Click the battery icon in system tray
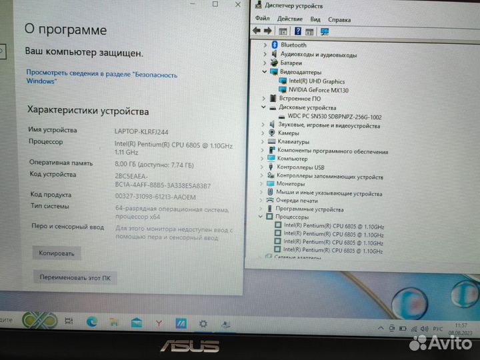 pos(403,329)
